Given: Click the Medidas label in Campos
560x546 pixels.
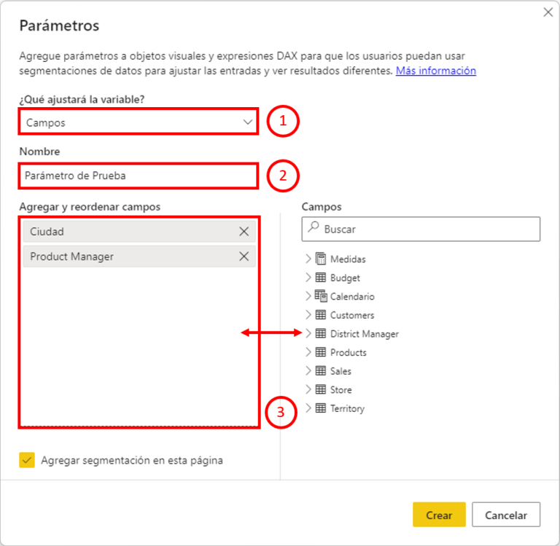Looking at the screenshot, I should pos(348,260).
